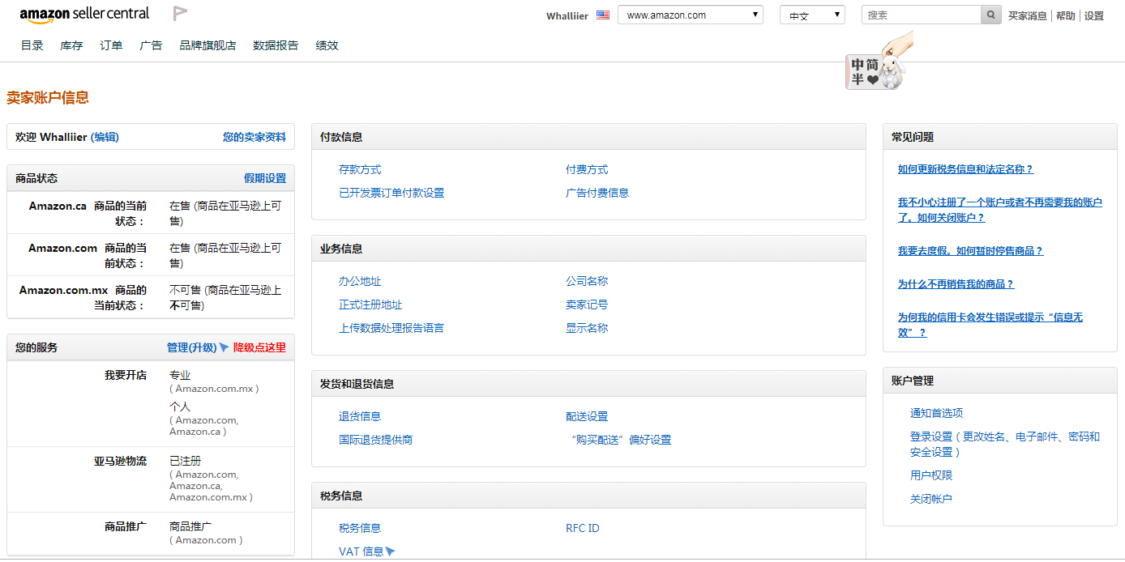Click the US flag icon next to Whalliier
Screen dimensions: 1125x562
click(603, 15)
